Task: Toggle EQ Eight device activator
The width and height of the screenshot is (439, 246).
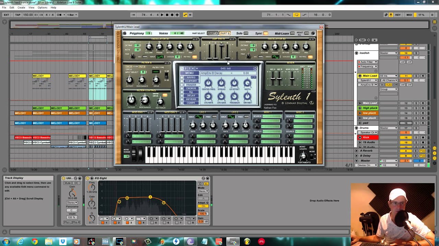Action: [88, 178]
